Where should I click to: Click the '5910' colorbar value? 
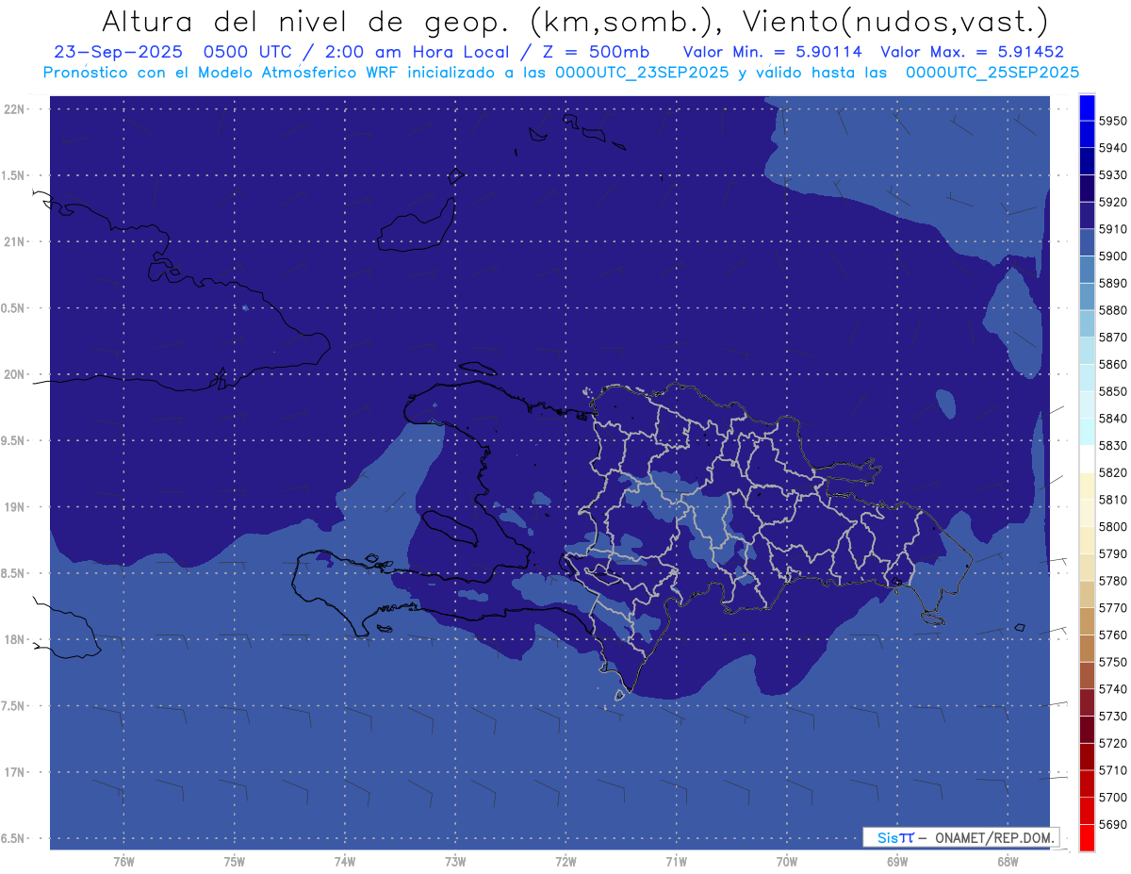point(1113,229)
